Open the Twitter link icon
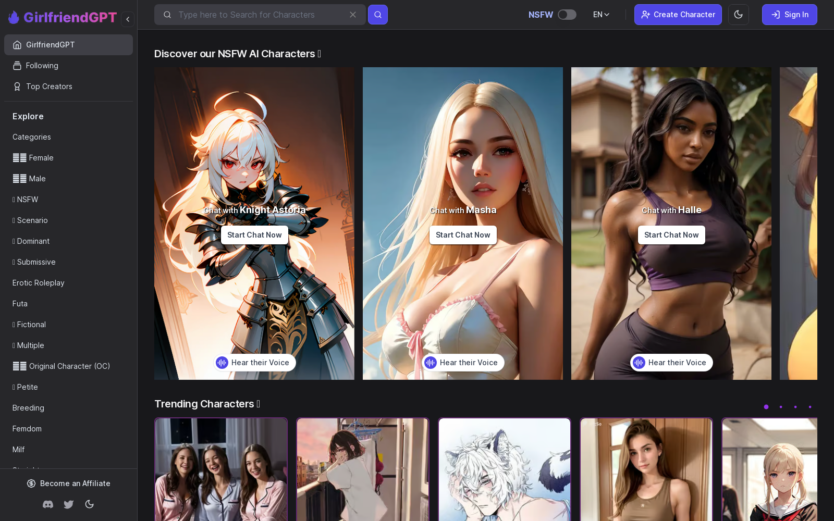This screenshot has height=521, width=834. pos(69,504)
